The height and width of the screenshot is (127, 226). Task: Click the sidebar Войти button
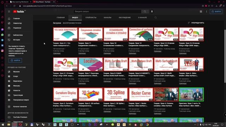(15, 60)
